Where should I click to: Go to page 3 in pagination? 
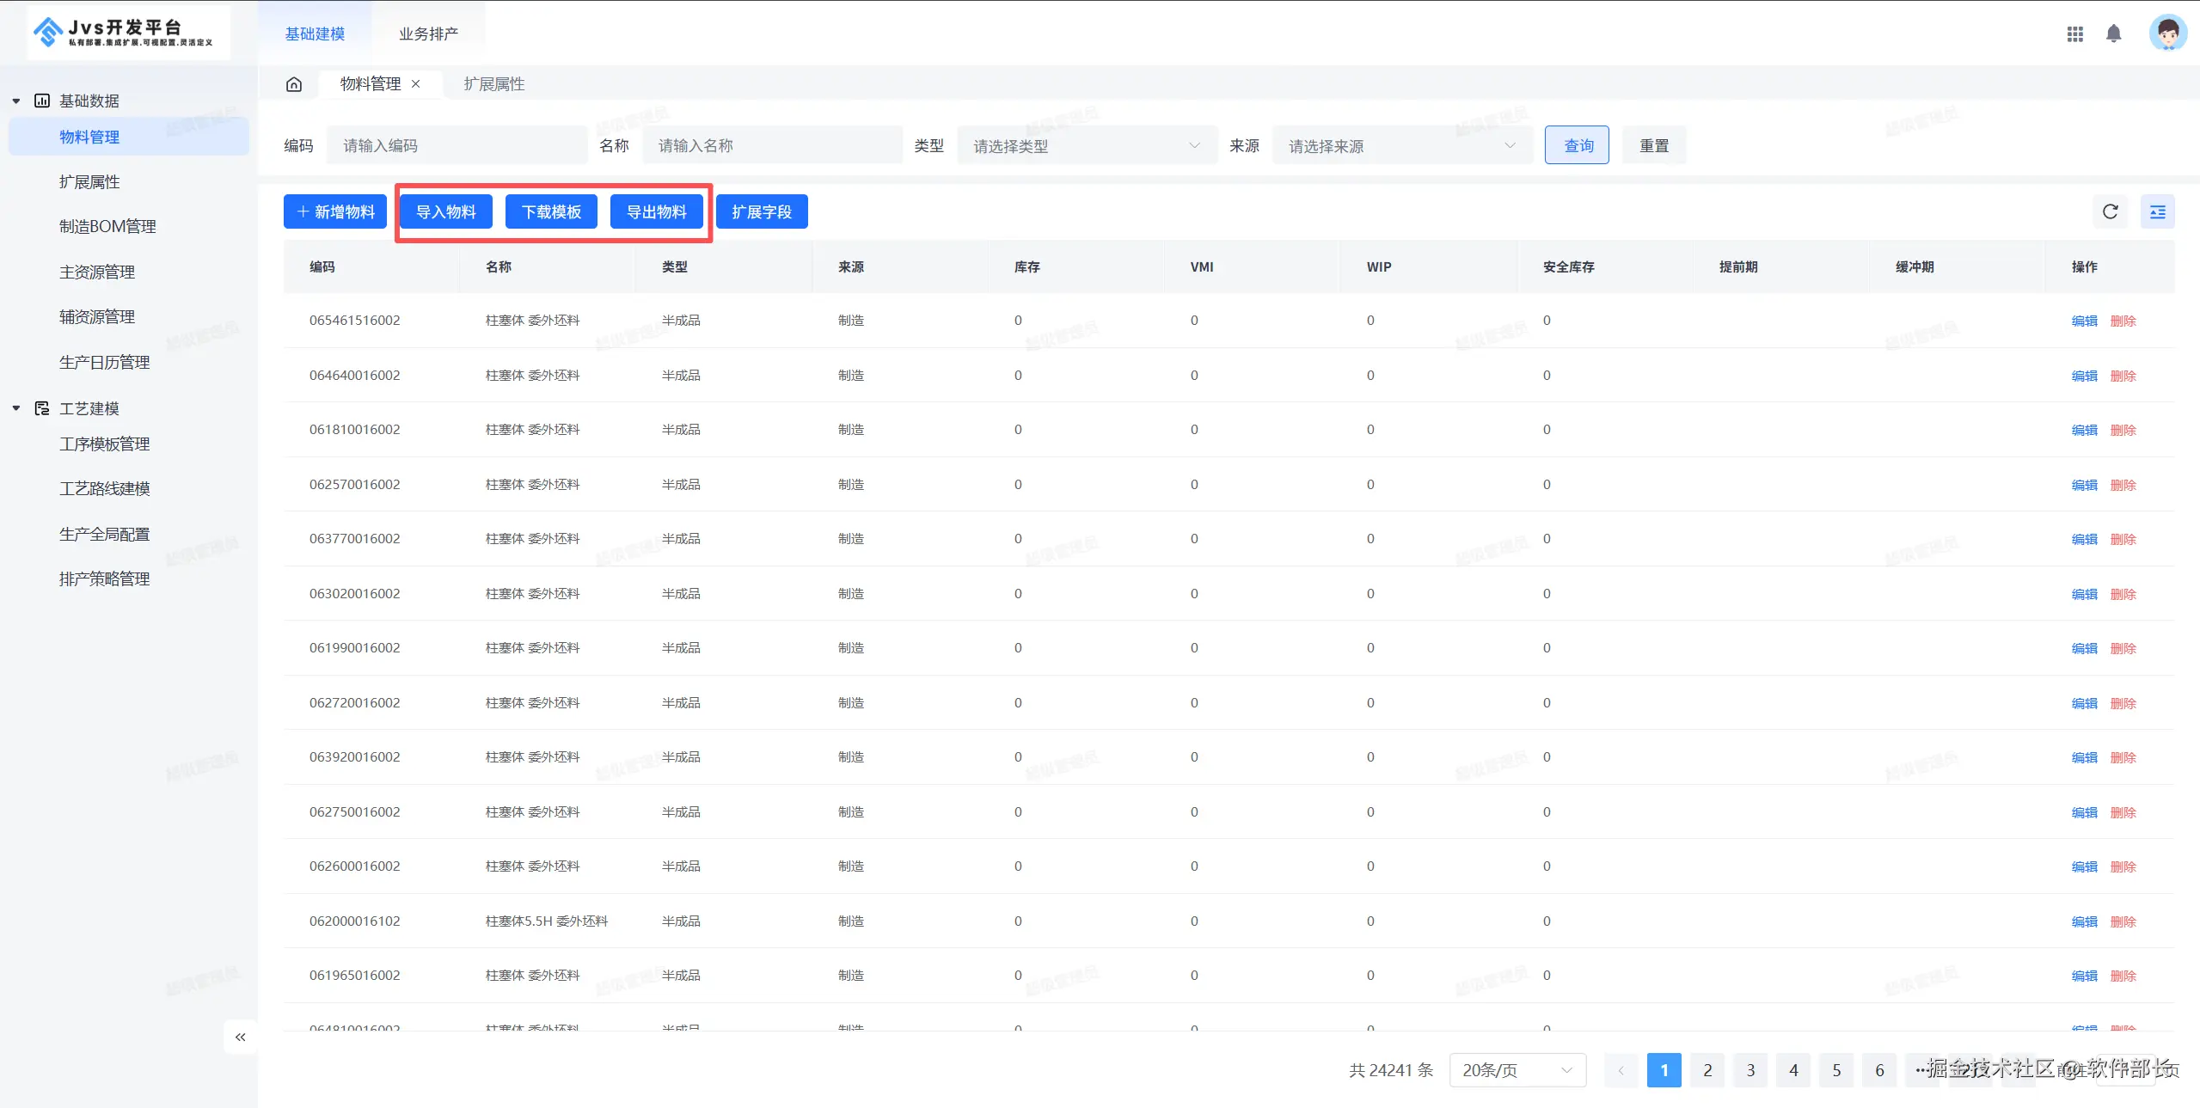(1750, 1070)
